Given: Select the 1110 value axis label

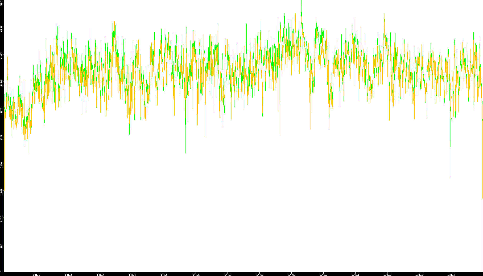Looking at the screenshot, I should point(2,219).
